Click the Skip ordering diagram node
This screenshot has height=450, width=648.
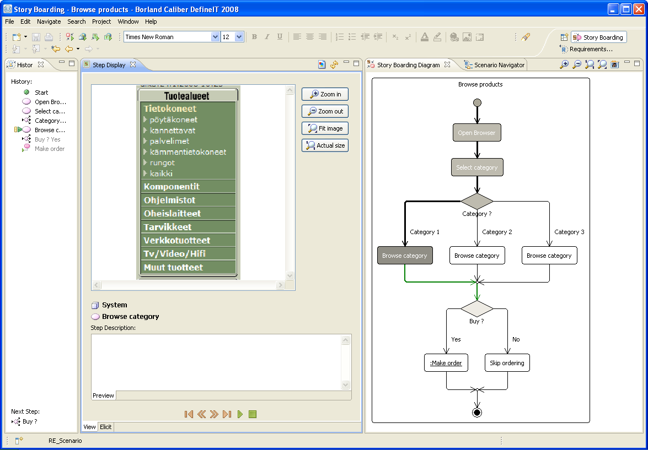pos(507,363)
